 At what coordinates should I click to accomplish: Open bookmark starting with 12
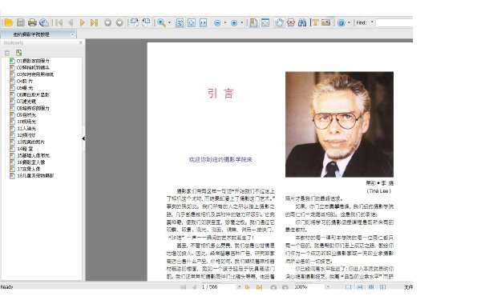26,135
